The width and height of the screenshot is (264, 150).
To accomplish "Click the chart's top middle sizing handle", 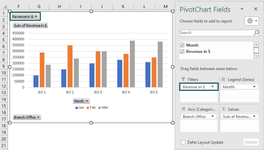I will (x=91, y=11).
